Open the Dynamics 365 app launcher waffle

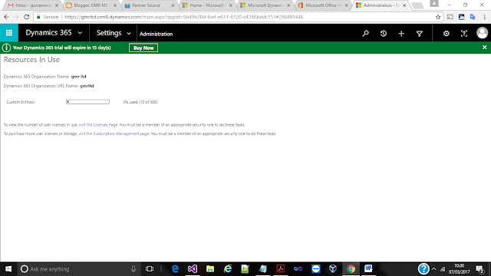pyautogui.click(x=9, y=32)
